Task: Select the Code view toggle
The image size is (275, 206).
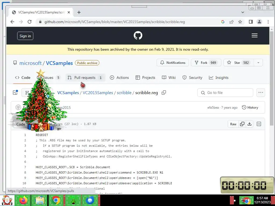Action: click(x=21, y=124)
